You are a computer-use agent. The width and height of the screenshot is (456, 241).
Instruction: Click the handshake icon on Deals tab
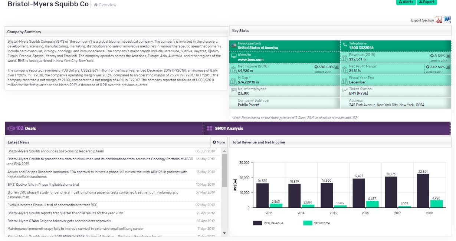coord(11,129)
